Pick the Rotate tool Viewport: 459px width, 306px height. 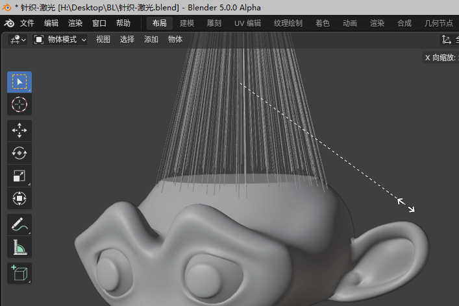click(19, 153)
